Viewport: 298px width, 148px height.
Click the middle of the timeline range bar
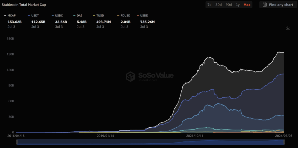[x=150, y=142]
